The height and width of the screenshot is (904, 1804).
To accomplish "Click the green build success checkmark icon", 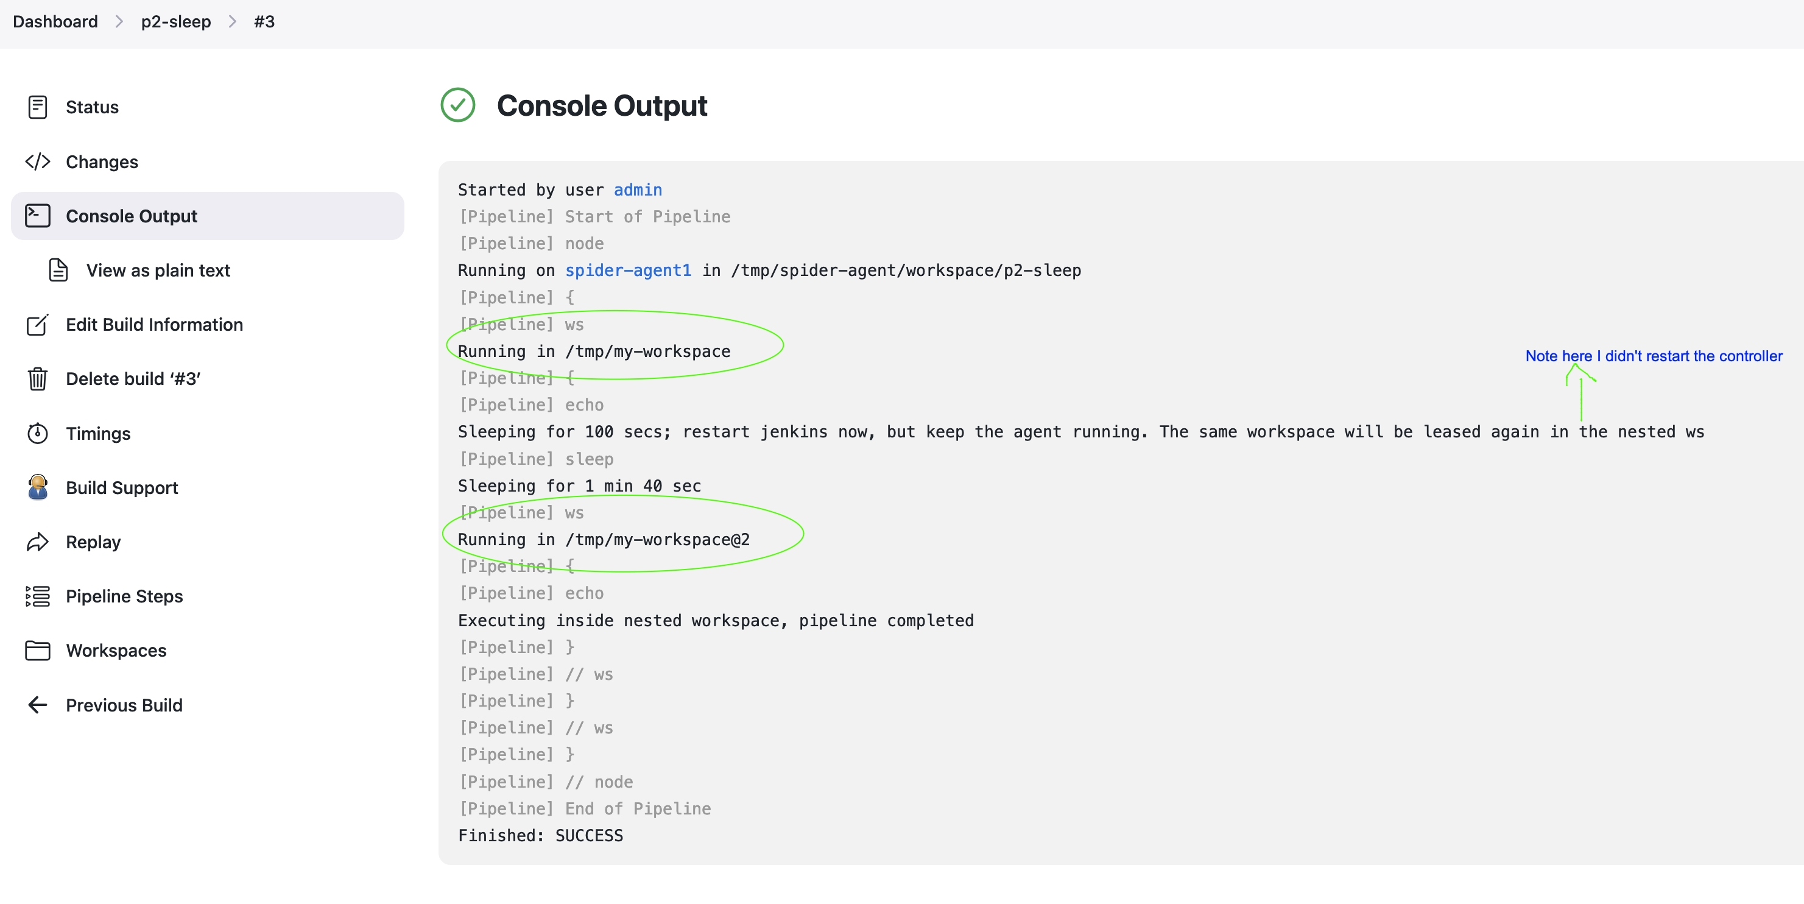I will coord(458,105).
